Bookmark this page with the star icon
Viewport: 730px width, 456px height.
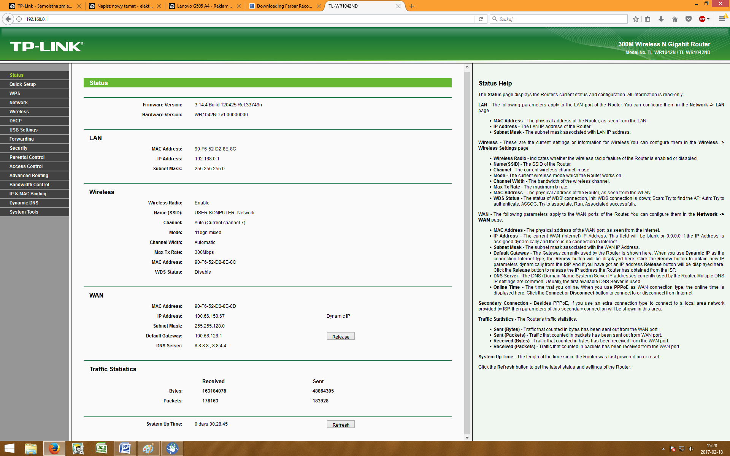[636, 19]
